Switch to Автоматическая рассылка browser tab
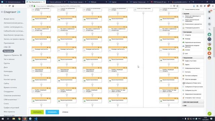The image size is (215, 121). (14, 2)
